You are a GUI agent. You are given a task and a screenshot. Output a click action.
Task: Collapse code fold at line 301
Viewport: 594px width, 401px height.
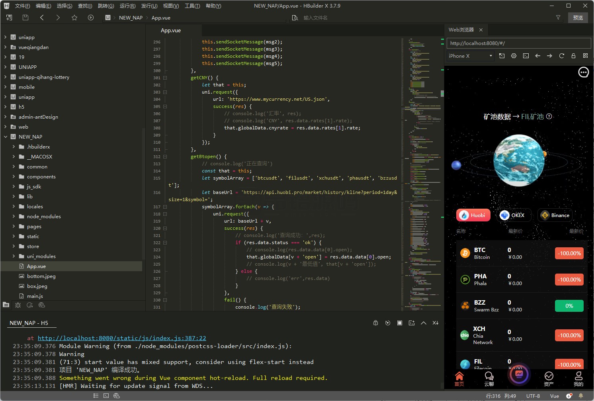pyautogui.click(x=165, y=78)
